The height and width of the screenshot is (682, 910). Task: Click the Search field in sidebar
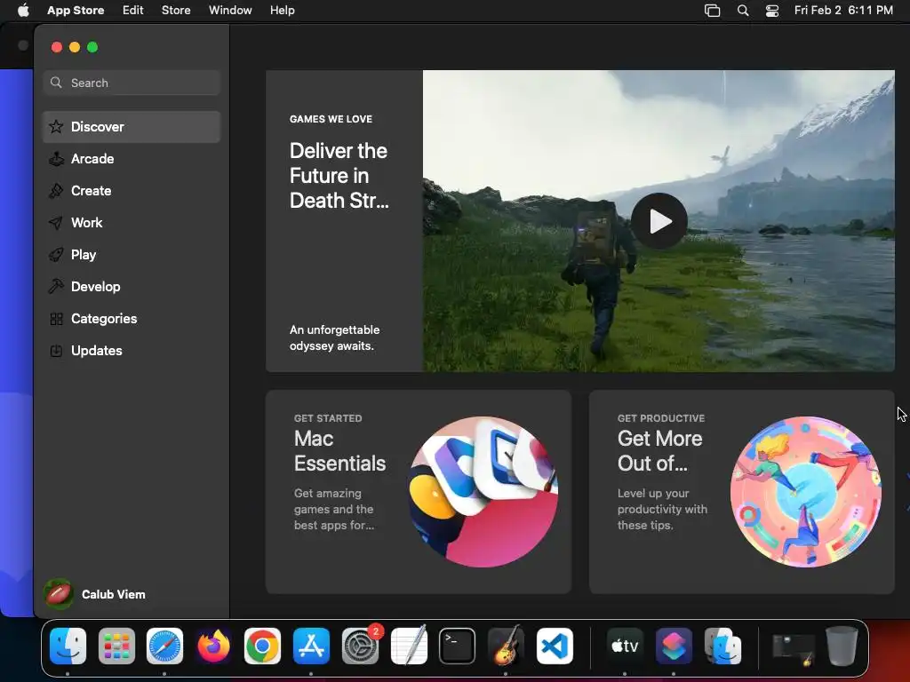(x=132, y=83)
